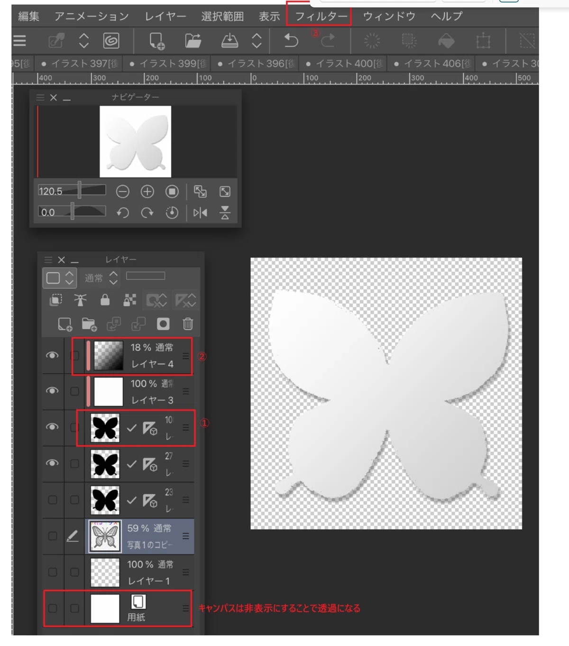Click Navigator fit to screen icon
Screen dimensions: 569x646
coord(200,192)
